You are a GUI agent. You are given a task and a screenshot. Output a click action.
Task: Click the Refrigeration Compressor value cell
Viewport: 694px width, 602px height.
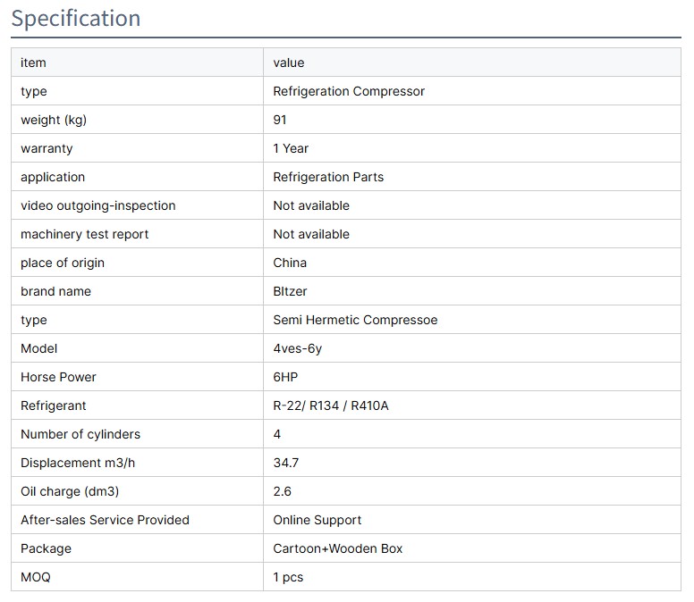pyautogui.click(x=349, y=91)
